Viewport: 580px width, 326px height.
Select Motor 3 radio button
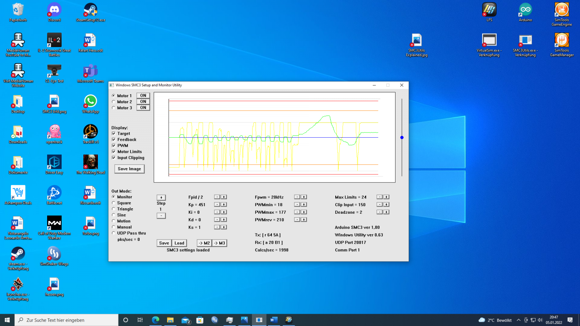click(x=113, y=108)
